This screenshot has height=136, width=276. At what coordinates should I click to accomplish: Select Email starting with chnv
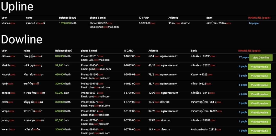tap(95, 87)
